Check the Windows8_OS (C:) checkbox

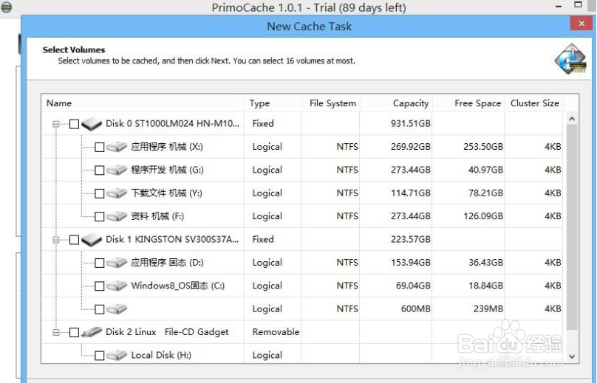click(99, 286)
